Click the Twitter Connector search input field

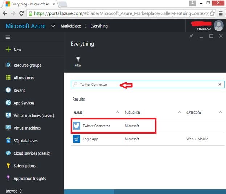coord(148,84)
